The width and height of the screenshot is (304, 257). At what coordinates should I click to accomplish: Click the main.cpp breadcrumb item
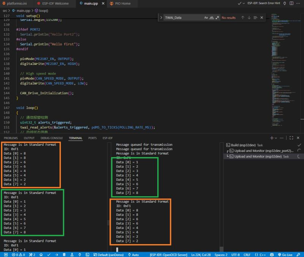(21, 11)
